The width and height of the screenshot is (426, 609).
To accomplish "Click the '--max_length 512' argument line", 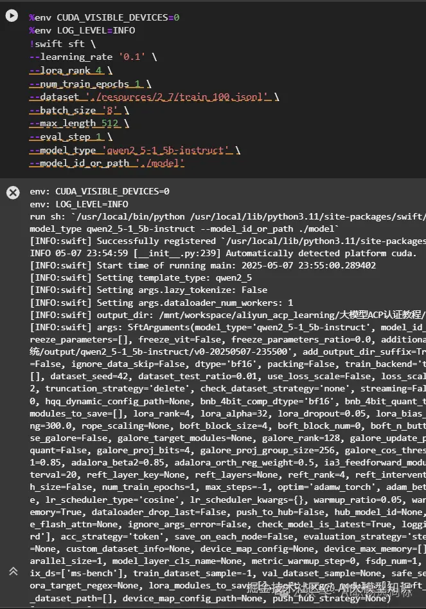I will [x=79, y=124].
